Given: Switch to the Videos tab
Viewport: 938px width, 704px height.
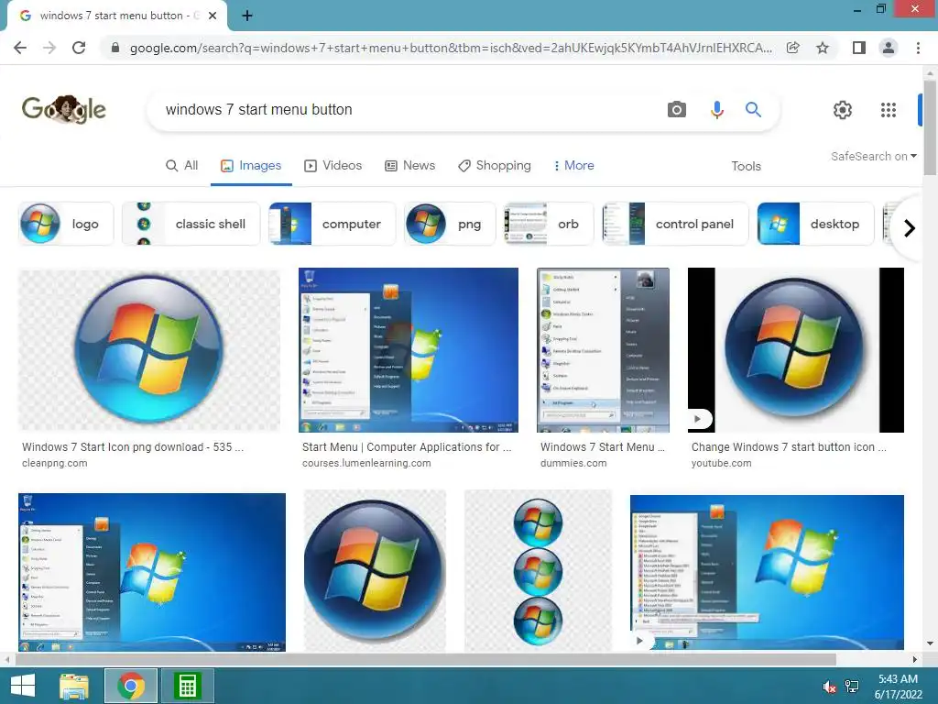Looking at the screenshot, I should (x=333, y=166).
